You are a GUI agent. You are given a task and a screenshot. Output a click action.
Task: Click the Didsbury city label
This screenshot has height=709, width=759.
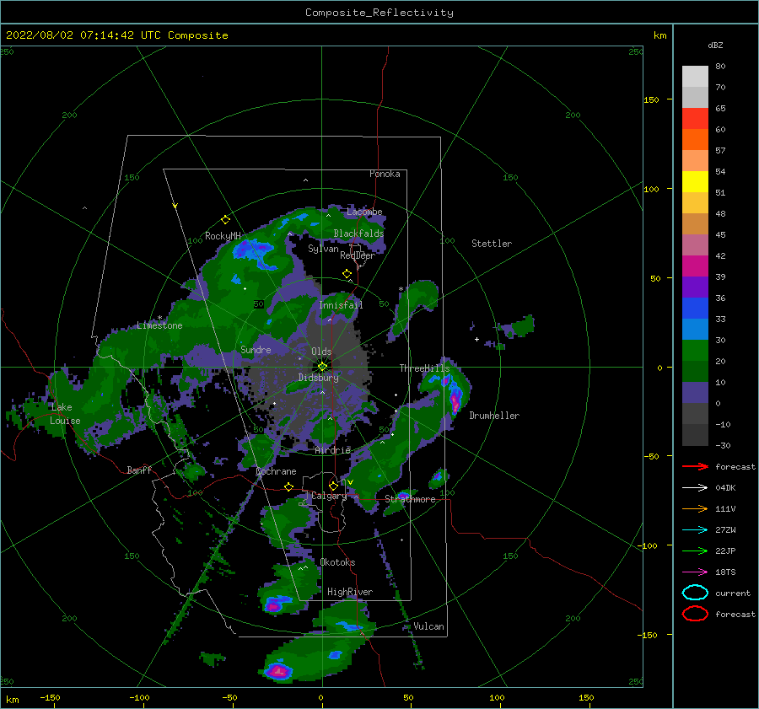[x=319, y=378]
